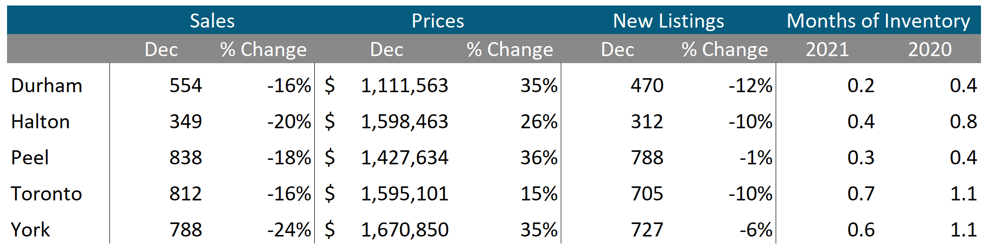The width and height of the screenshot is (984, 247).
Task: Click the New Listings header
Action: coord(668,21)
